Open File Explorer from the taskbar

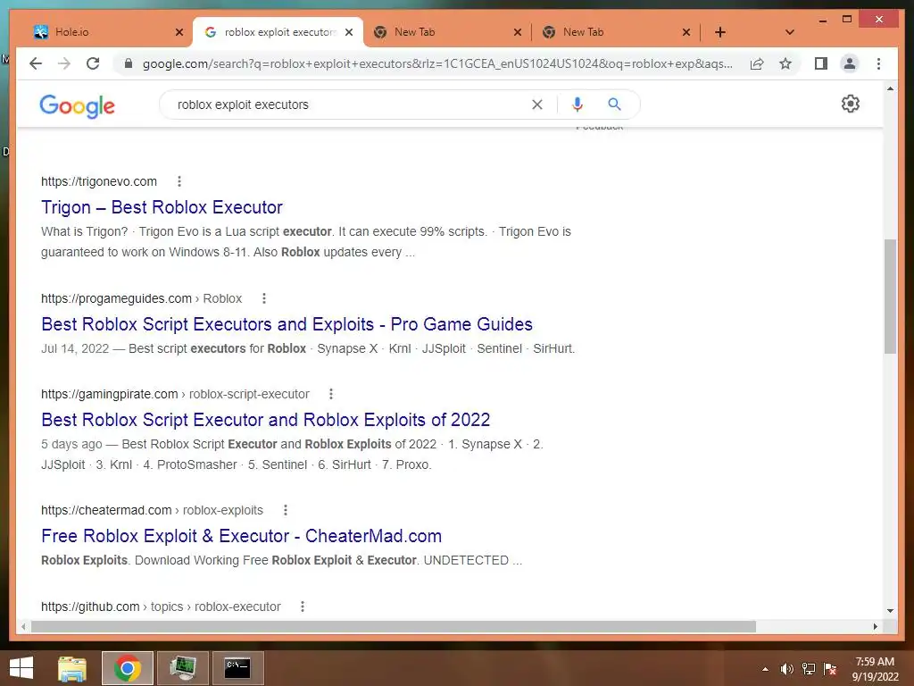point(72,668)
